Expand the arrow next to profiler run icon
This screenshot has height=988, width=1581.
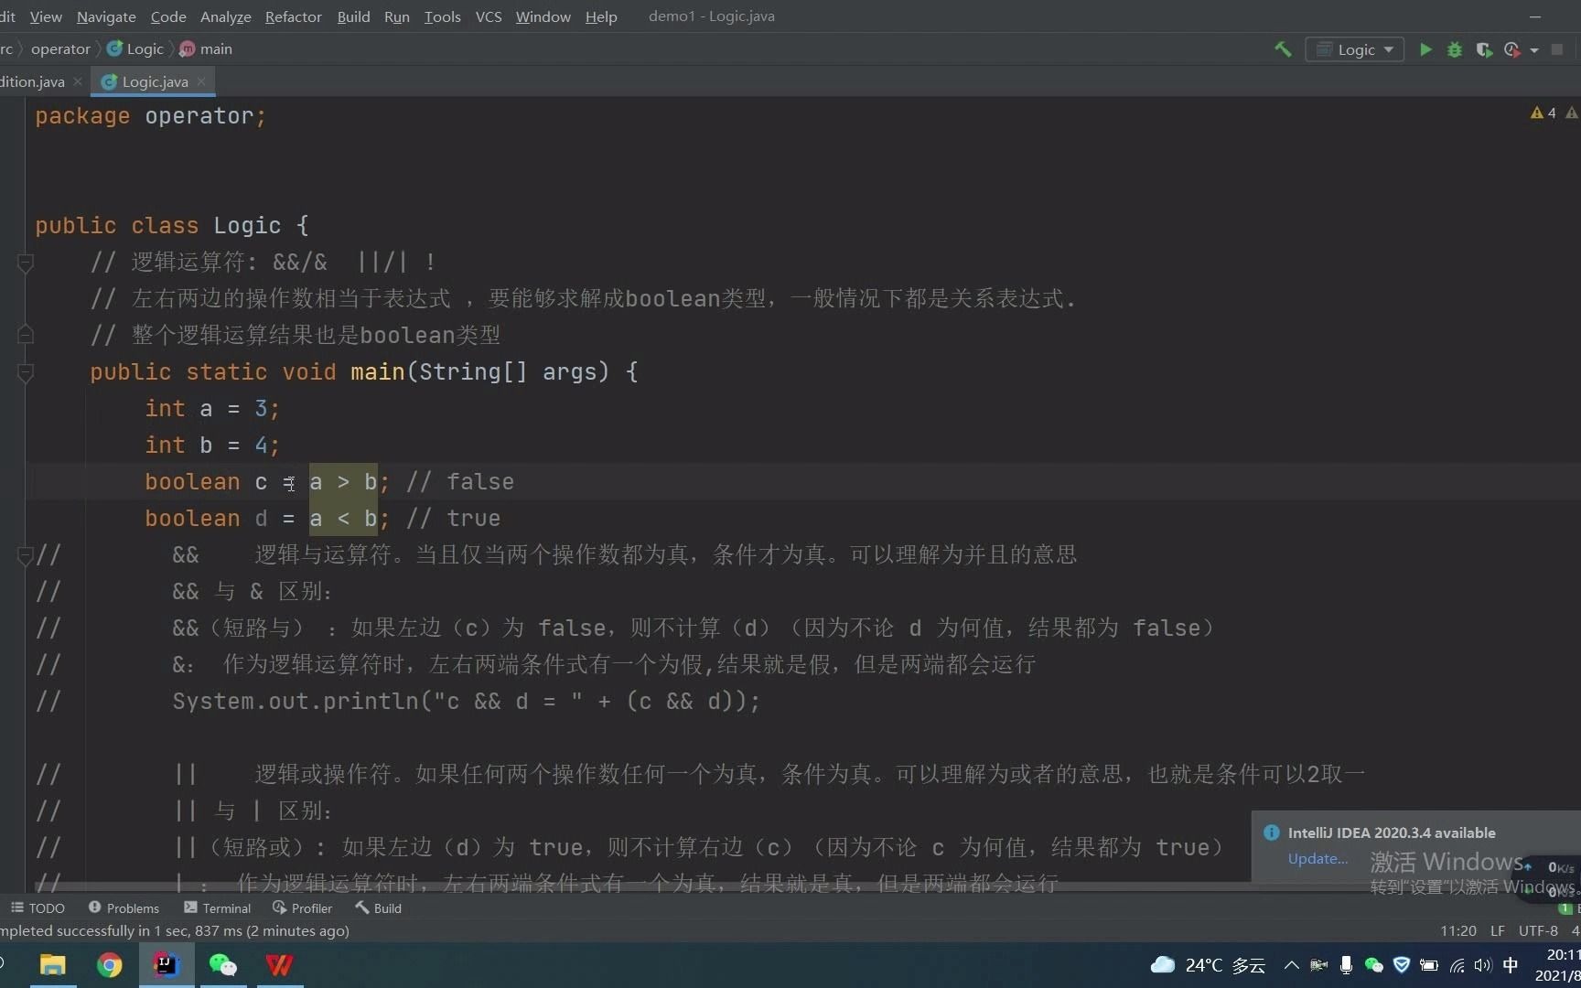click(x=1534, y=50)
